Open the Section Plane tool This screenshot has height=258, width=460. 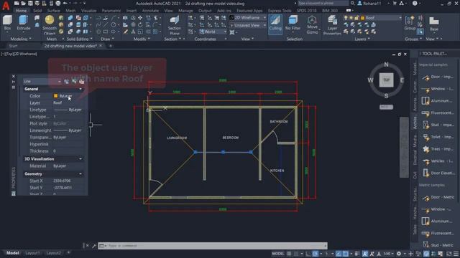[x=174, y=25]
